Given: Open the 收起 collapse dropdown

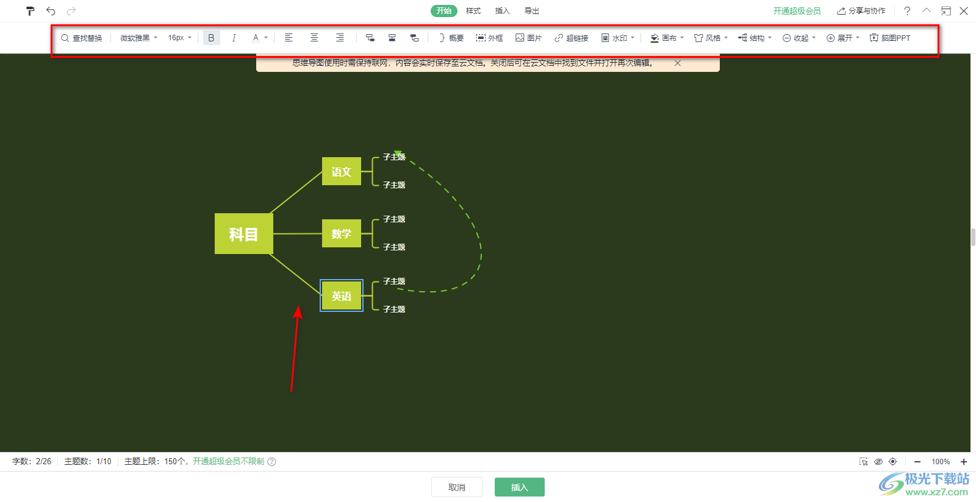Looking at the screenshot, I should [798, 38].
